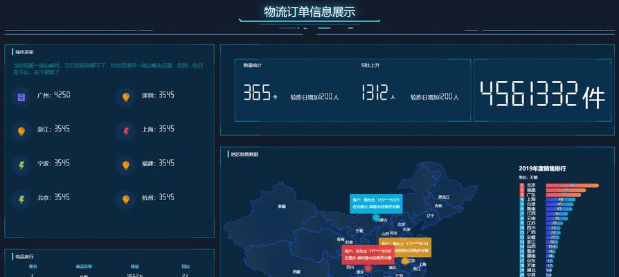Screen dimensions: 619x277
Task: Click the 辽宁 label on the map
Action: 430,216
